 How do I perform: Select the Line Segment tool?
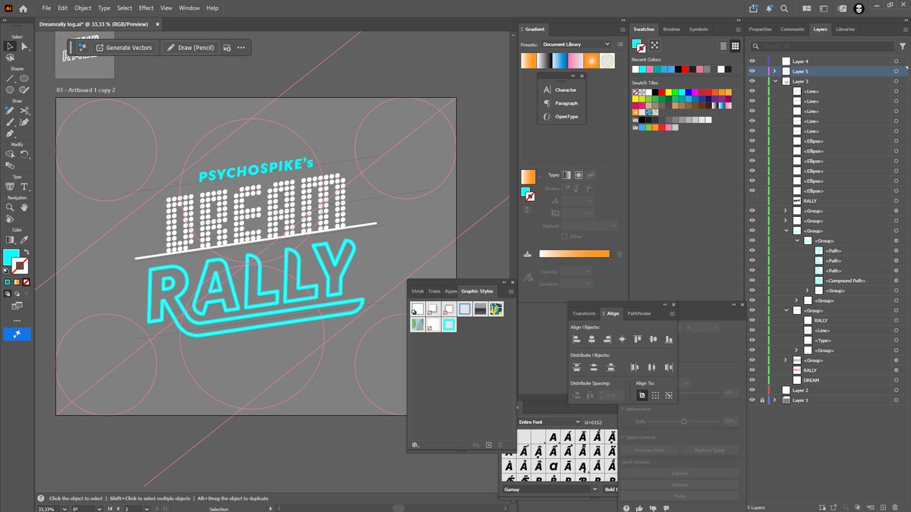(x=10, y=78)
